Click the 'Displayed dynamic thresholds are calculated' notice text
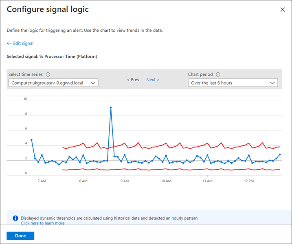Viewport: 292px width, 244px height. [x=110, y=218]
